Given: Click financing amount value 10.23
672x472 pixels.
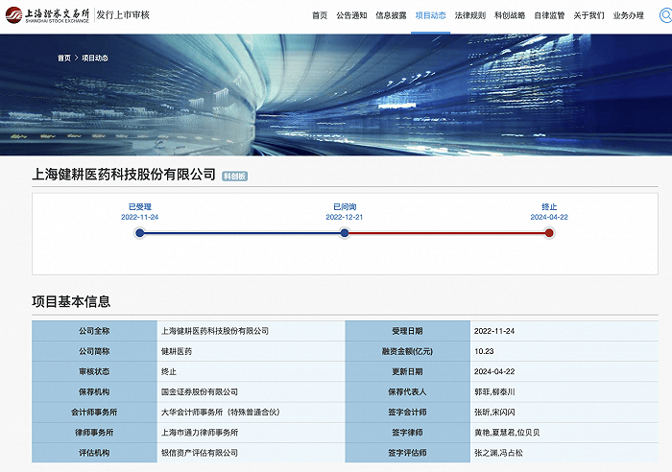Looking at the screenshot, I should pyautogui.click(x=484, y=351).
